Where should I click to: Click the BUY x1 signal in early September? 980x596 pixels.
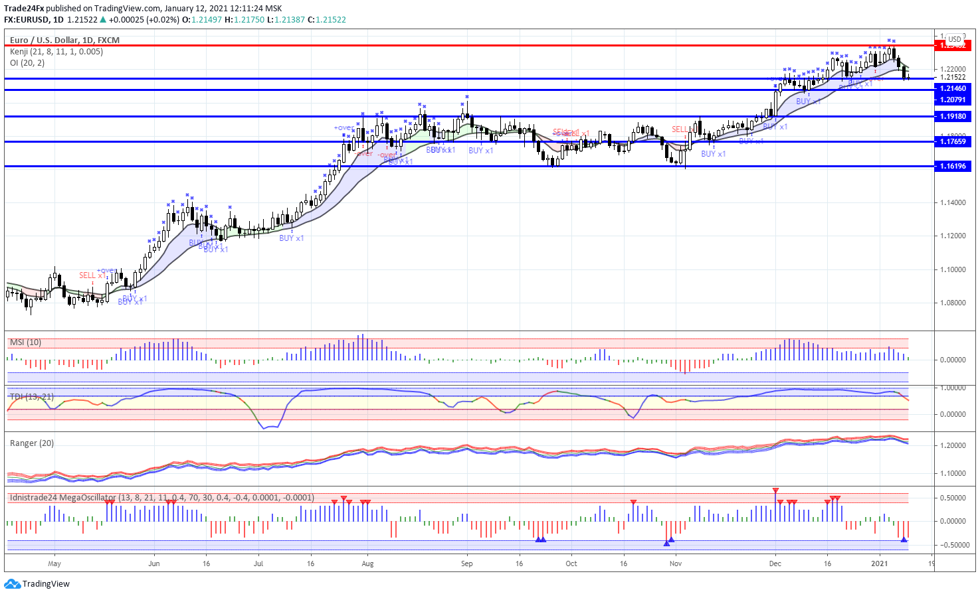pos(481,151)
